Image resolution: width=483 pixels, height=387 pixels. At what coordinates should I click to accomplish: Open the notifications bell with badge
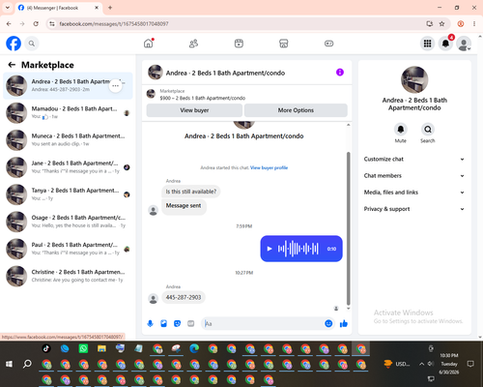point(445,44)
